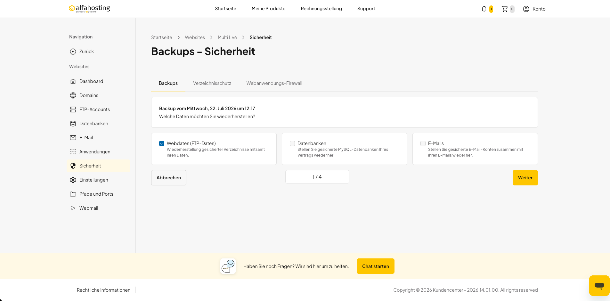Click the Sicherheit shield icon
The width and height of the screenshot is (610, 301).
coord(73,166)
